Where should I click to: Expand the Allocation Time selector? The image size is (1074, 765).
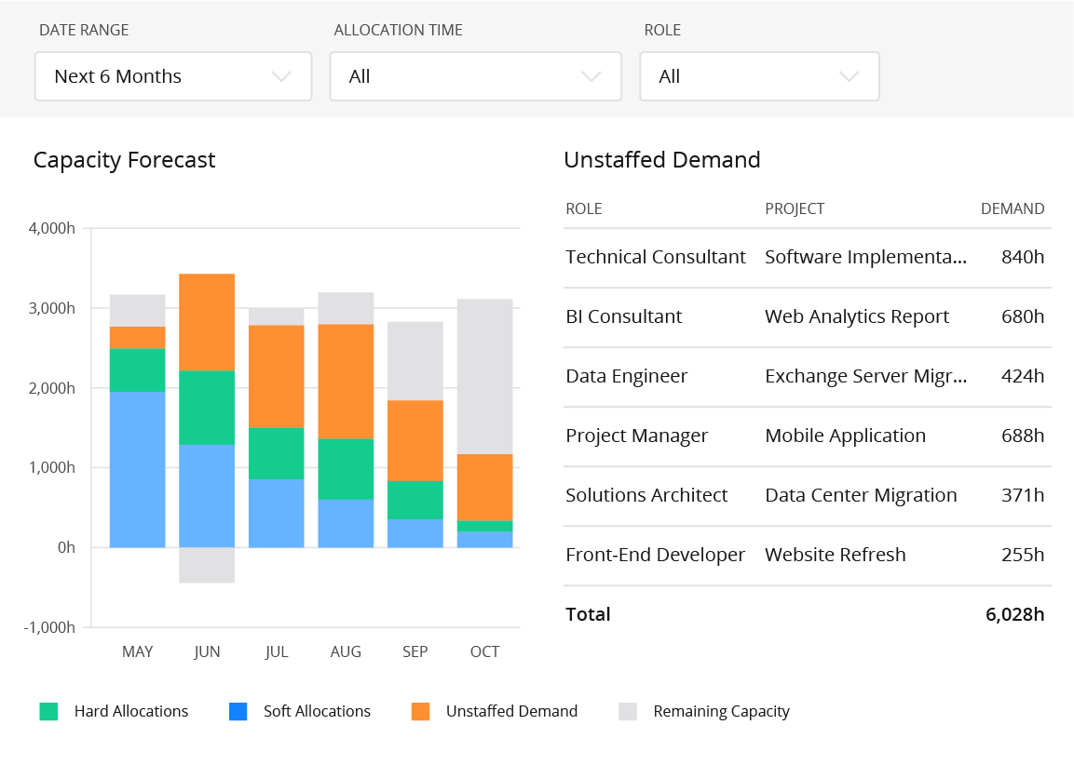pyautogui.click(x=475, y=76)
